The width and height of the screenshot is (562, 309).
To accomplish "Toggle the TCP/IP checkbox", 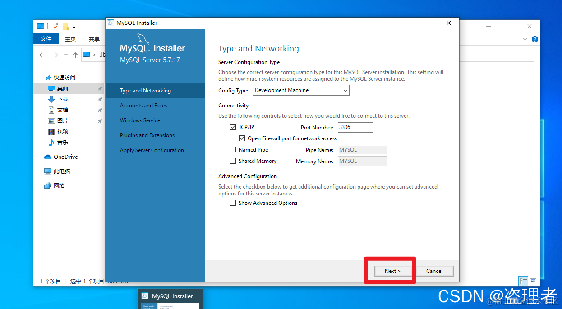I will 233,127.
